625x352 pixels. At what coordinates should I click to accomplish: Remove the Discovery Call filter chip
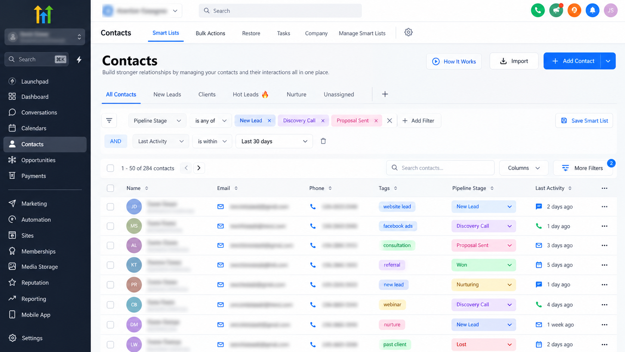click(x=323, y=120)
